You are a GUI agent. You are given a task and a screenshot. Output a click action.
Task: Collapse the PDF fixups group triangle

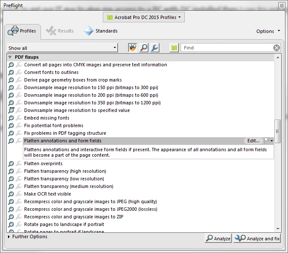[10, 57]
